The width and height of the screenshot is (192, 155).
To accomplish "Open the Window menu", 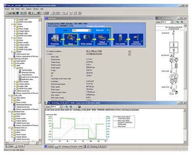I will 36,9.
